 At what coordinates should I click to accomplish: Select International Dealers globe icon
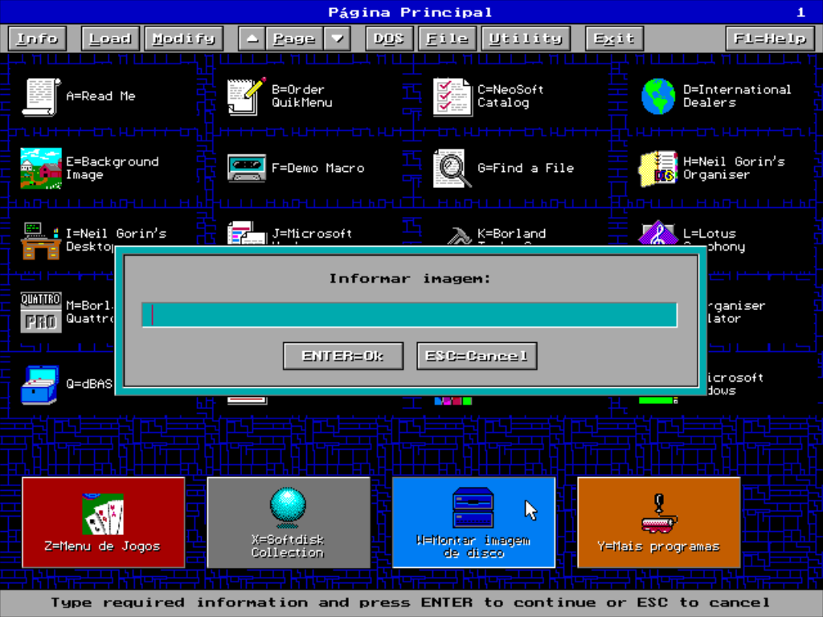pos(658,96)
